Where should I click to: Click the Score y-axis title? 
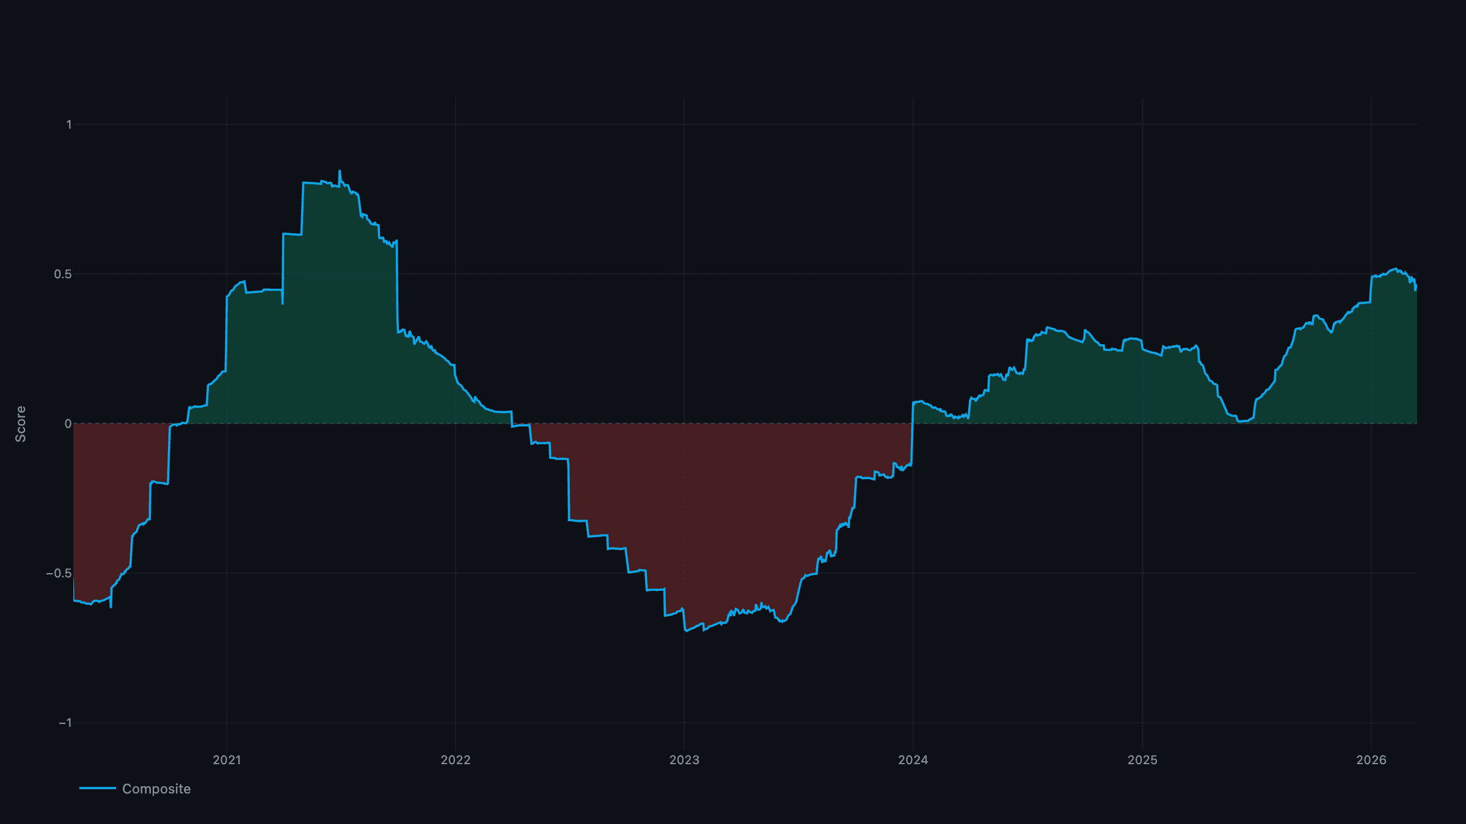pos(21,424)
